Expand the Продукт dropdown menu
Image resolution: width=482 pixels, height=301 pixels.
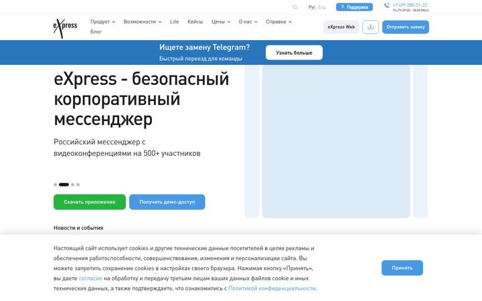(102, 22)
